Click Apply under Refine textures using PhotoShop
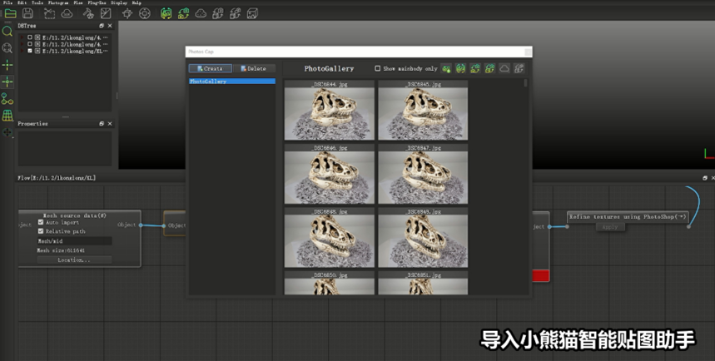This screenshot has height=361, width=715. [x=610, y=226]
